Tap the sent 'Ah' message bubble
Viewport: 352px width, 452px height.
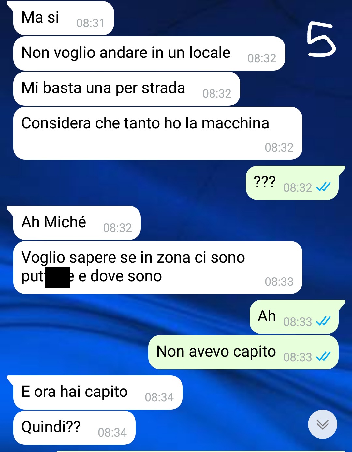[294, 317]
